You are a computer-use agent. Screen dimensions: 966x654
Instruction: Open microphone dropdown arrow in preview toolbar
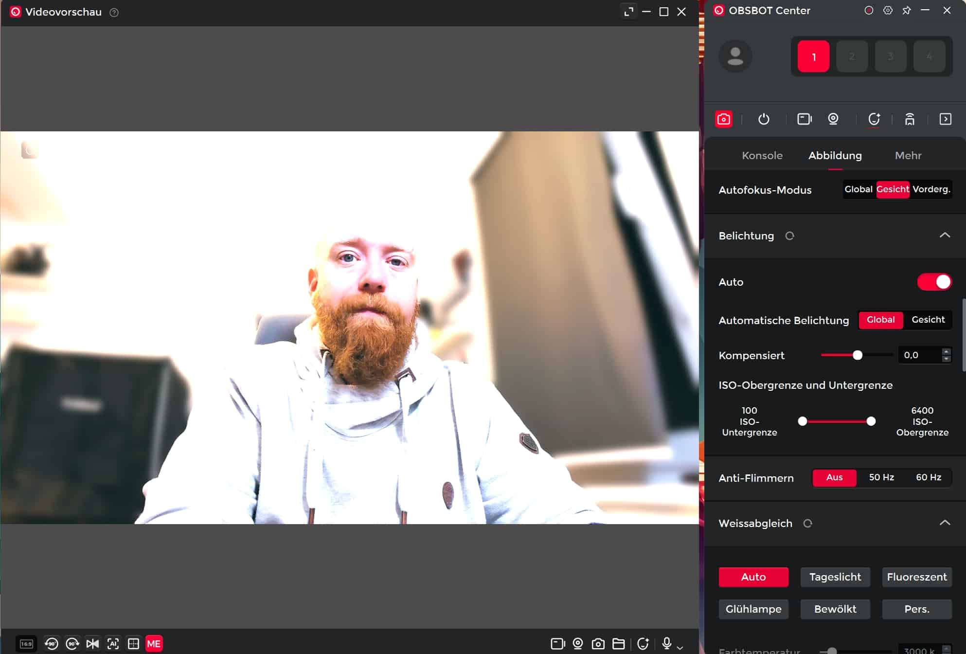680,647
